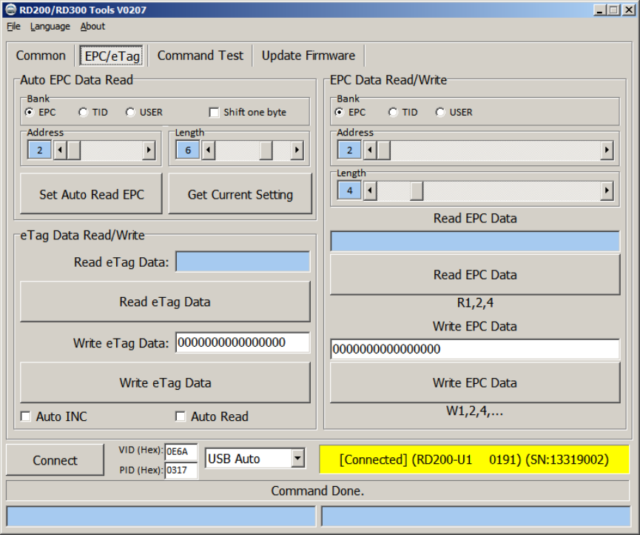Screen dimensions: 640x535
Task: Click the Write eTag Data input field
Action: click(x=243, y=342)
